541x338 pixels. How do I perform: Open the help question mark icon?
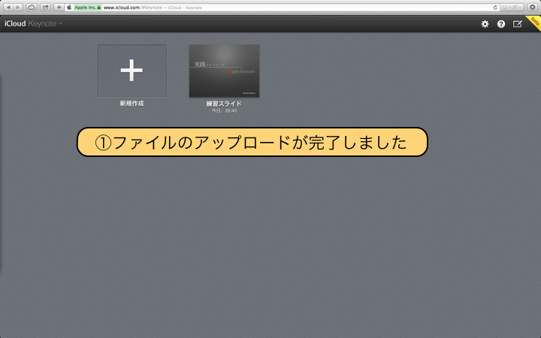coord(501,24)
